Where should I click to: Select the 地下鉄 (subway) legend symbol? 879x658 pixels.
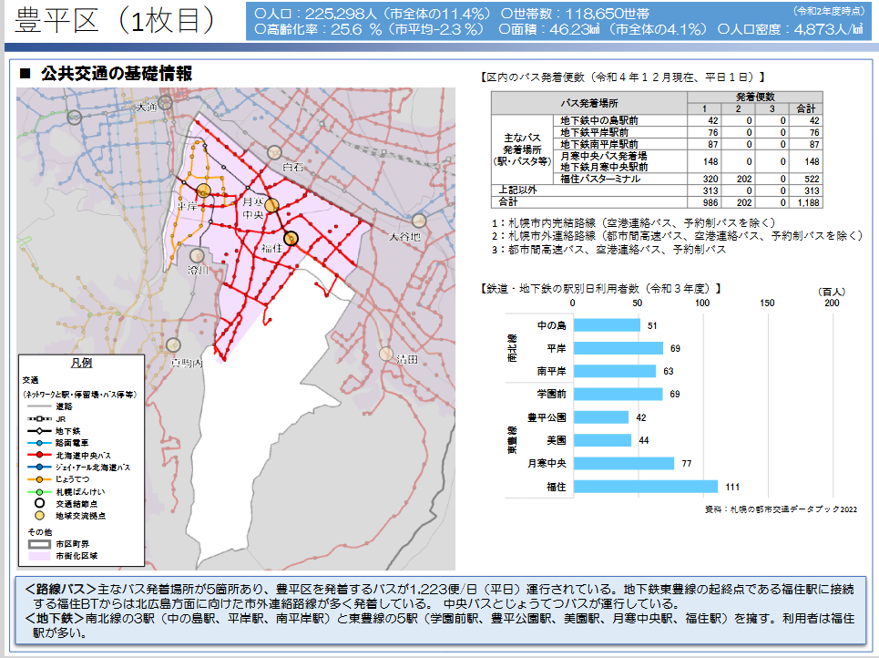point(38,431)
